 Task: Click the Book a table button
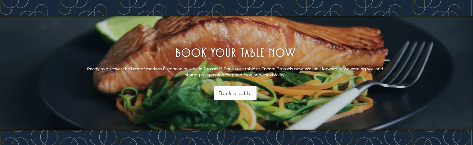coord(235,93)
